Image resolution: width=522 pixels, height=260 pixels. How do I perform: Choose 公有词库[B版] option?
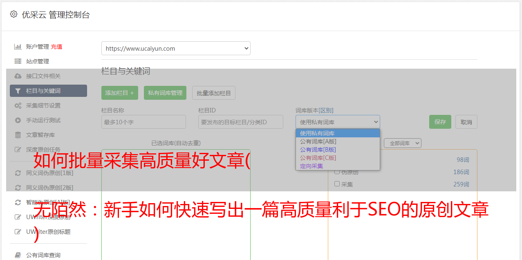click(338, 150)
